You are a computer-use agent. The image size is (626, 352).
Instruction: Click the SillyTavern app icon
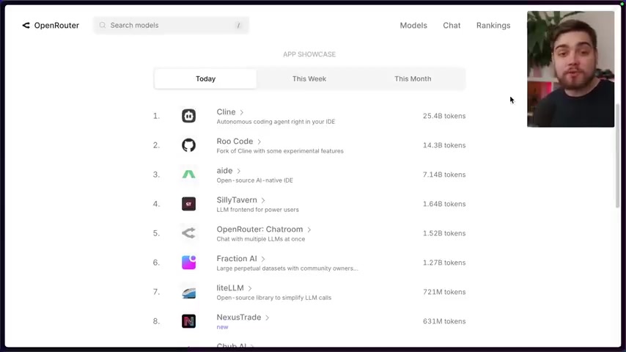coord(188,204)
